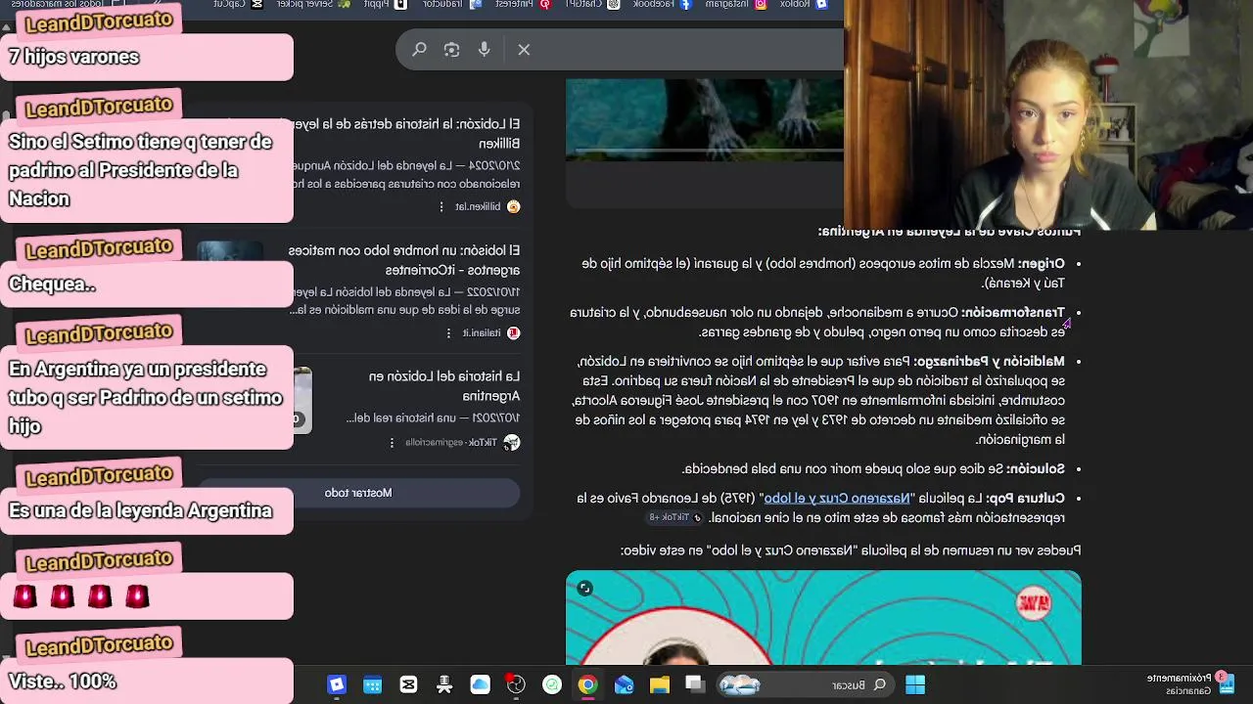Viewport: 1253px width, 704px height.
Task: Start voice search with the microphone icon
Action: point(484,49)
